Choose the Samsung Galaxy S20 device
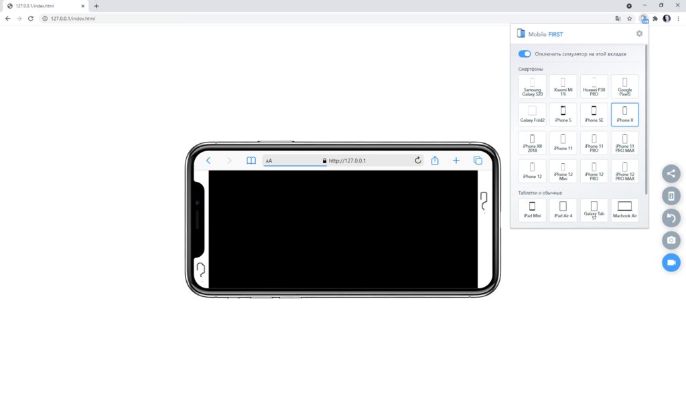This screenshot has height=412, width=686. [533, 86]
